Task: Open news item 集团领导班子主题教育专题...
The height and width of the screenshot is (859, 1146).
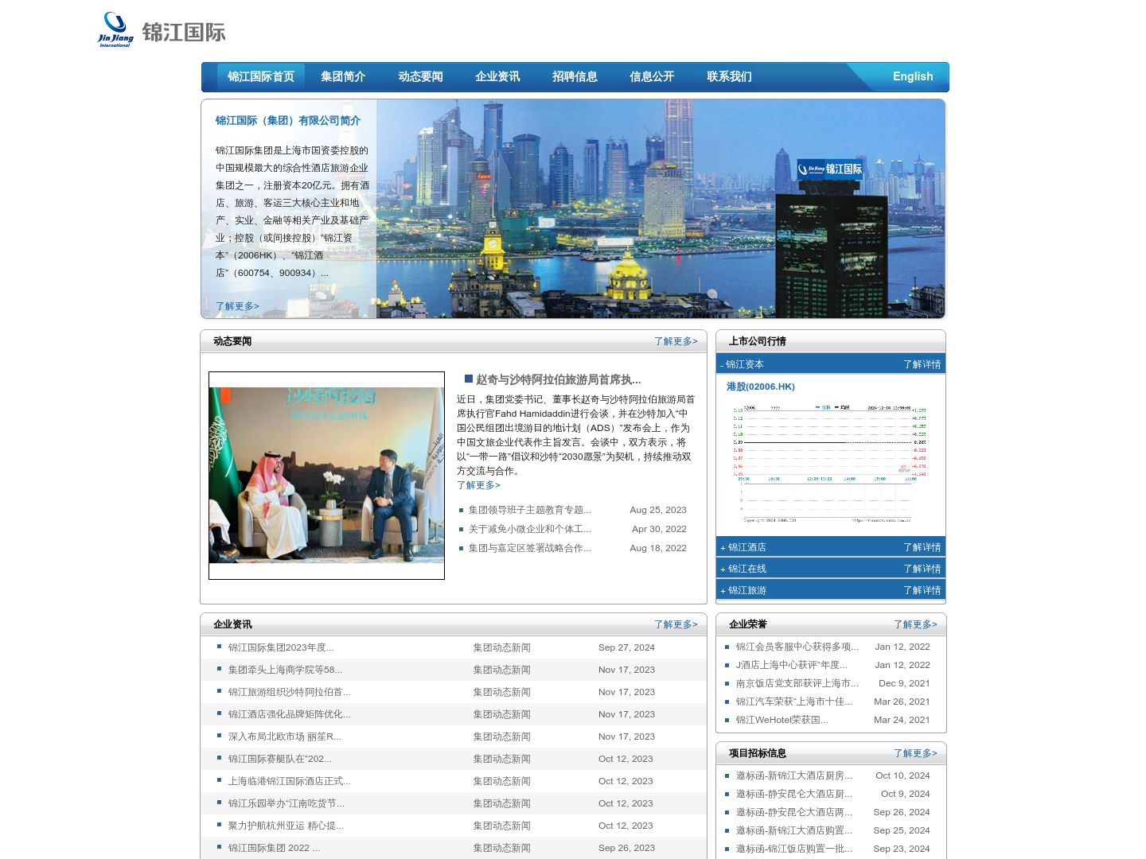Action: [529, 510]
